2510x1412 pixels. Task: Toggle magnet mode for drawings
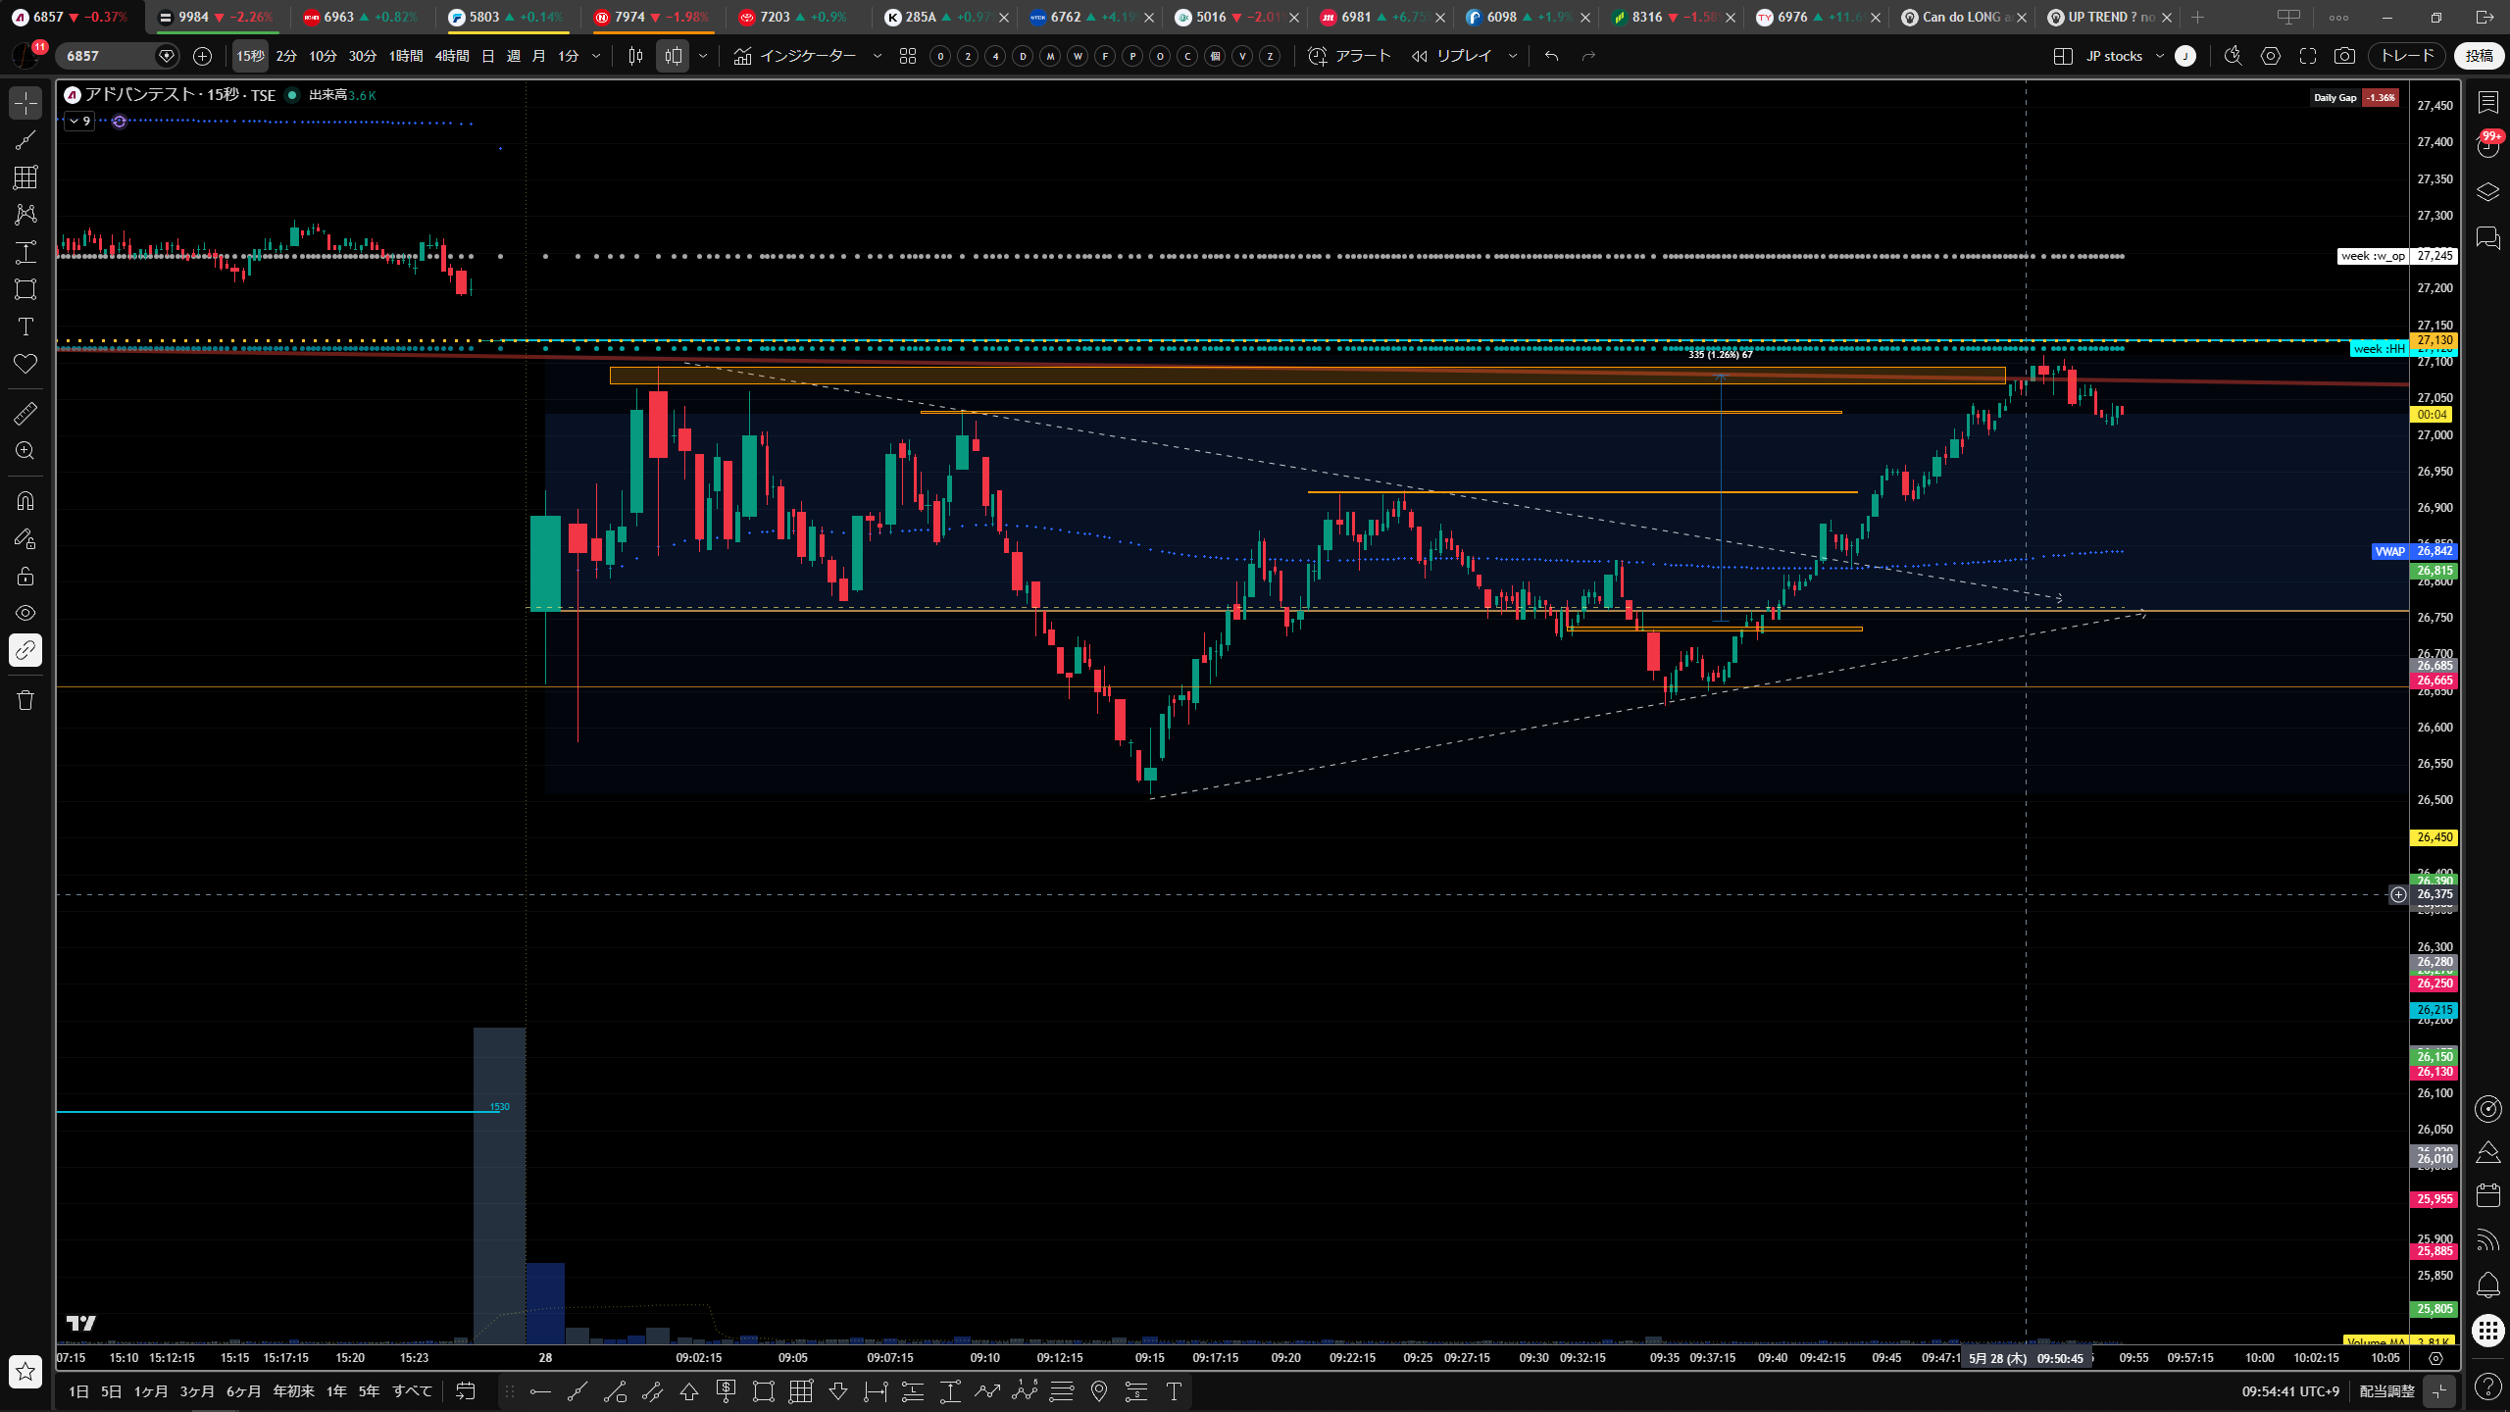click(x=25, y=501)
